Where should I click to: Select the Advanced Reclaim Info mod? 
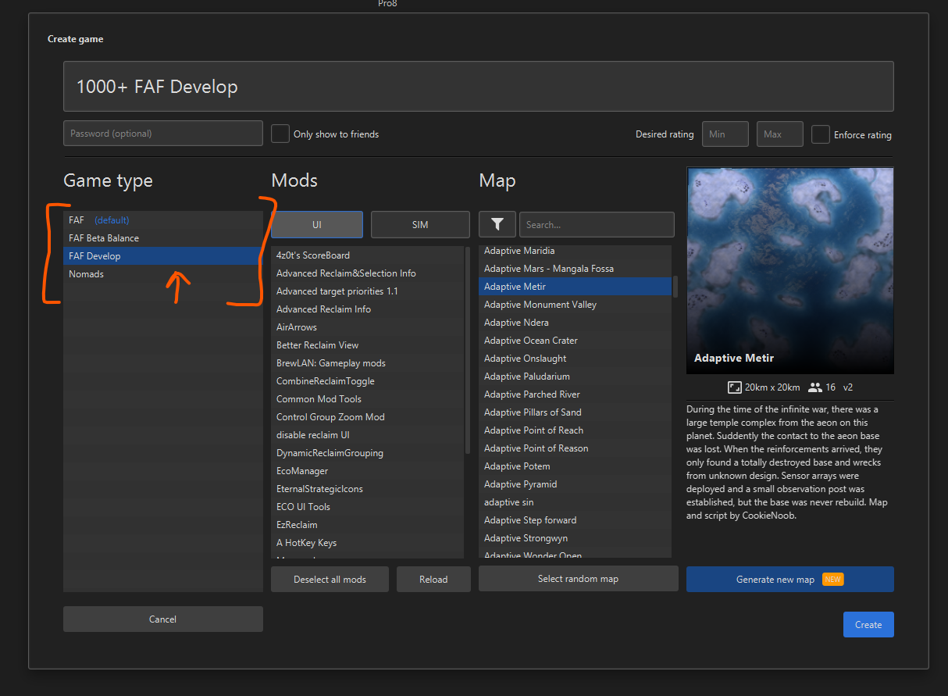tap(367, 309)
